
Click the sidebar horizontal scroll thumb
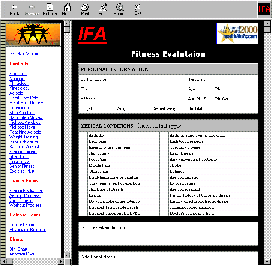[x=10, y=261]
